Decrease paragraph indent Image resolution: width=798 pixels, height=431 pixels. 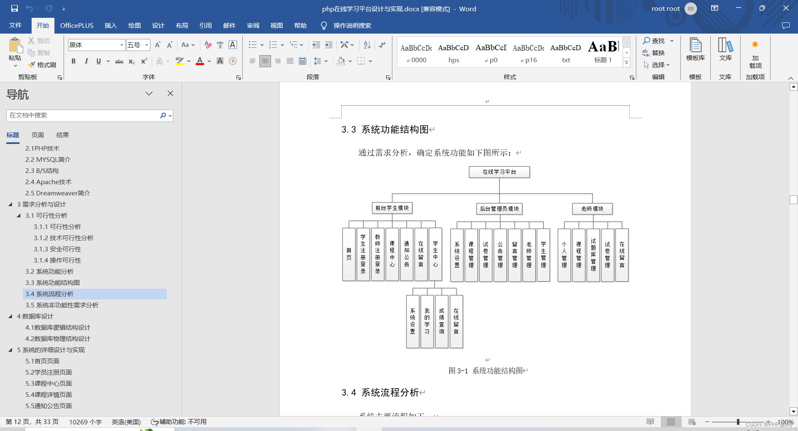pyautogui.click(x=316, y=45)
